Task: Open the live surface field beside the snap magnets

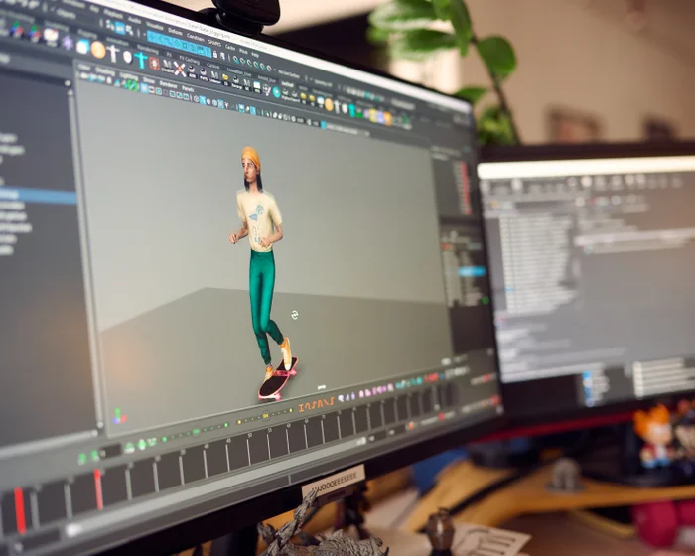Action: point(289,74)
